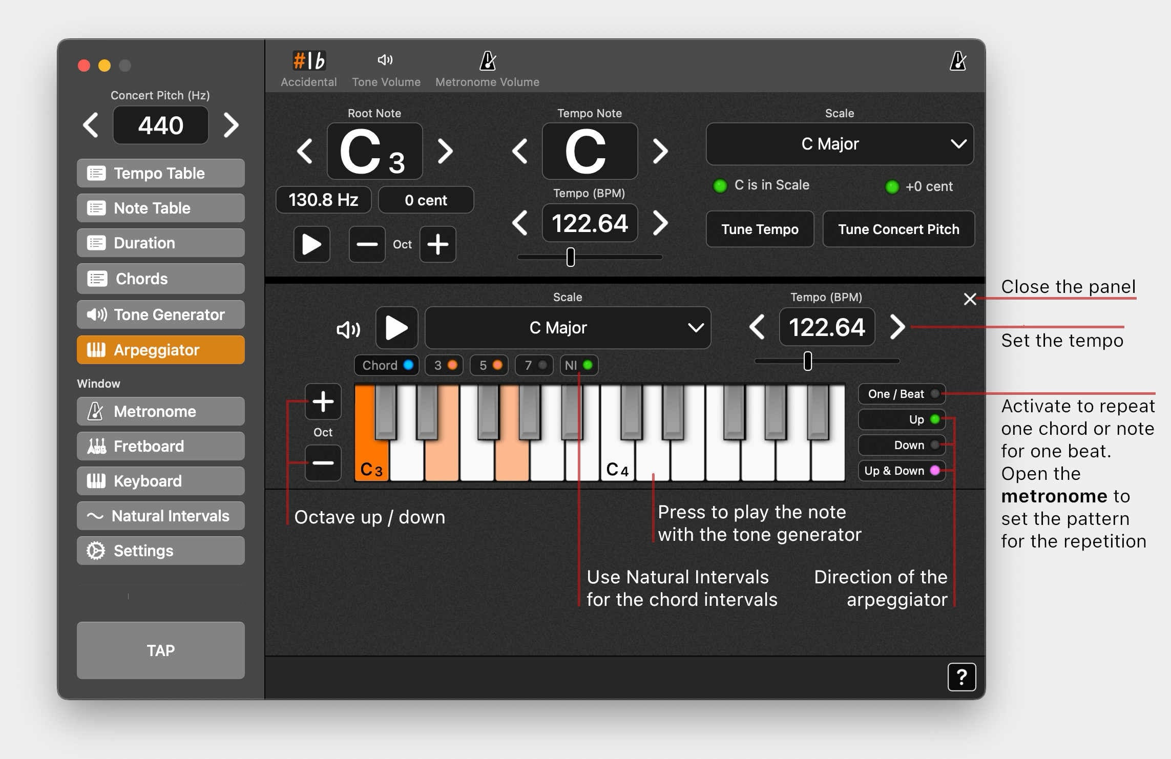Viewport: 1171px width, 759px height.
Task: Toggle the NI natural intervals option
Action: [x=579, y=365]
